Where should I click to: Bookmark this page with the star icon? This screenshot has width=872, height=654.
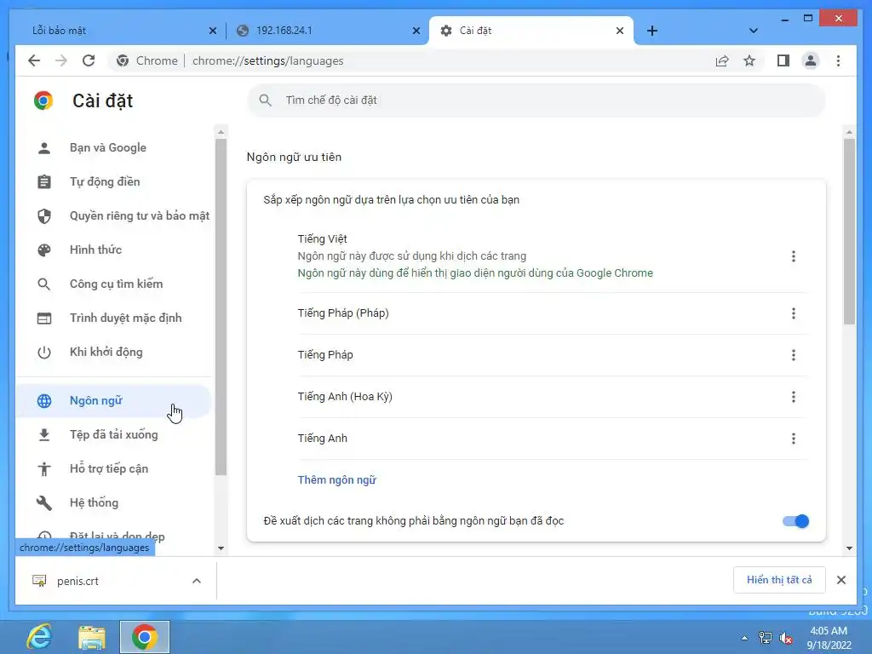click(749, 60)
